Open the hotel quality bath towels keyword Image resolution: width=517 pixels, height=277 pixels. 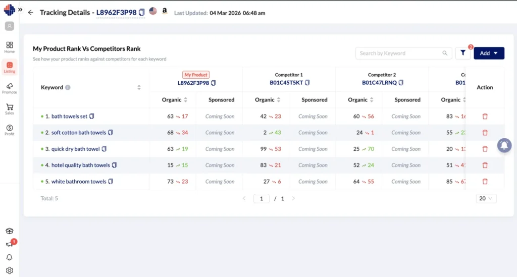coord(80,165)
